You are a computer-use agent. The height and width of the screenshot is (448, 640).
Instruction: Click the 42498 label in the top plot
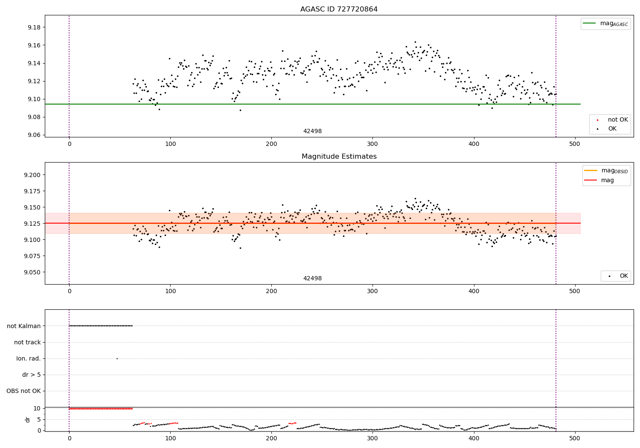(x=312, y=131)
